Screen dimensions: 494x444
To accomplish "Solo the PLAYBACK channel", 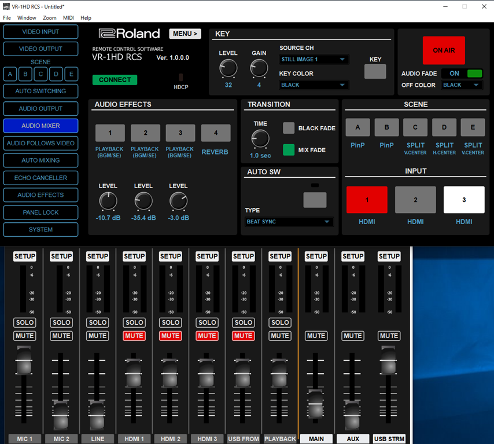I will [280, 322].
